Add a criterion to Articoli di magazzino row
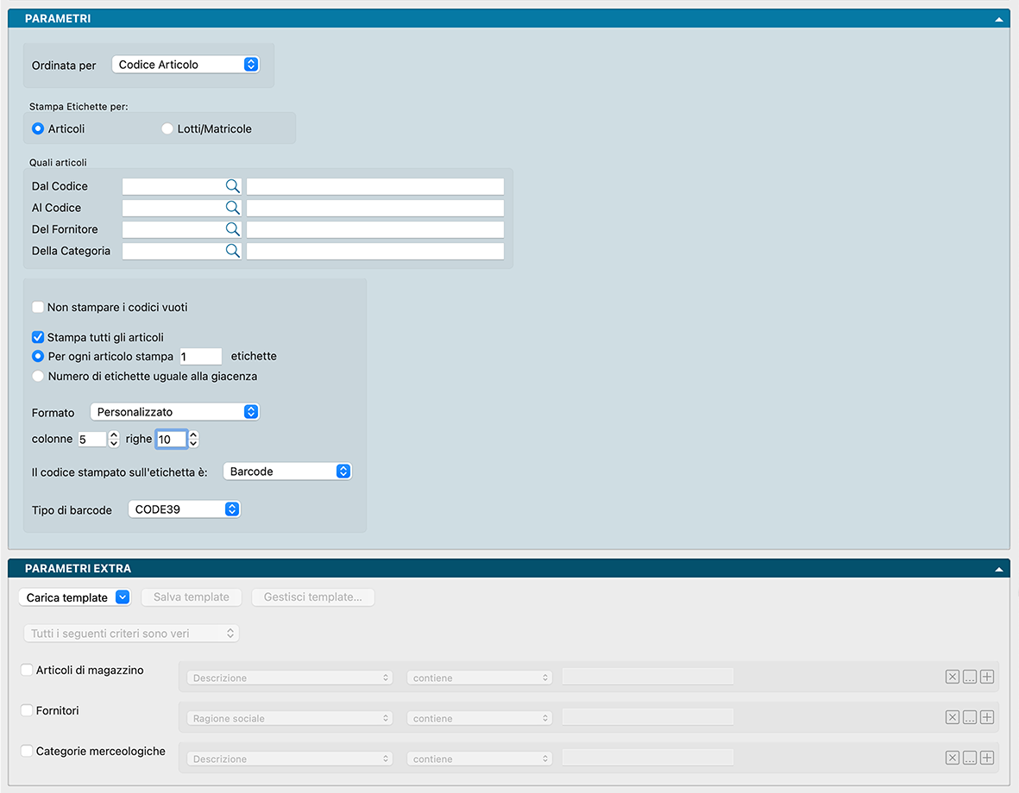Screen dimensions: 1019x793 pyautogui.click(x=987, y=677)
